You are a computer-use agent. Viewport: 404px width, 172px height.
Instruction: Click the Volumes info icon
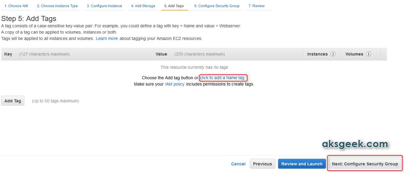coord(368,54)
